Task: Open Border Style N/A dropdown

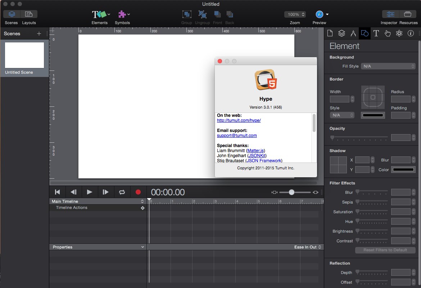Action: coord(342,115)
